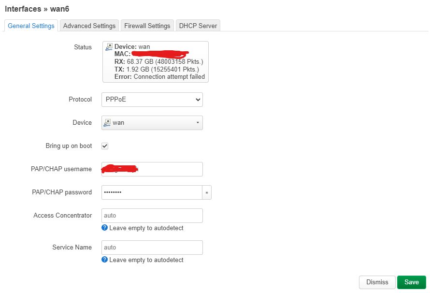This screenshot has width=430, height=293.
Task: Select the DHCP Server tab
Action: point(198,26)
